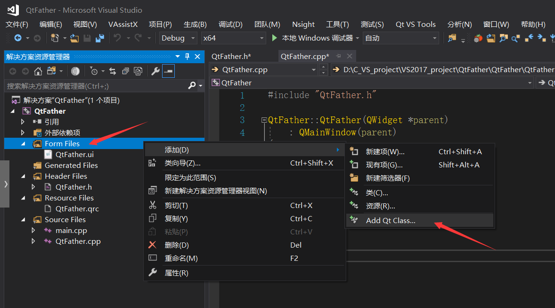Screen dimensions: 555x308
Task: Click the VAssistX previous-in-scope blue left arrow icon
Action: [529, 38]
